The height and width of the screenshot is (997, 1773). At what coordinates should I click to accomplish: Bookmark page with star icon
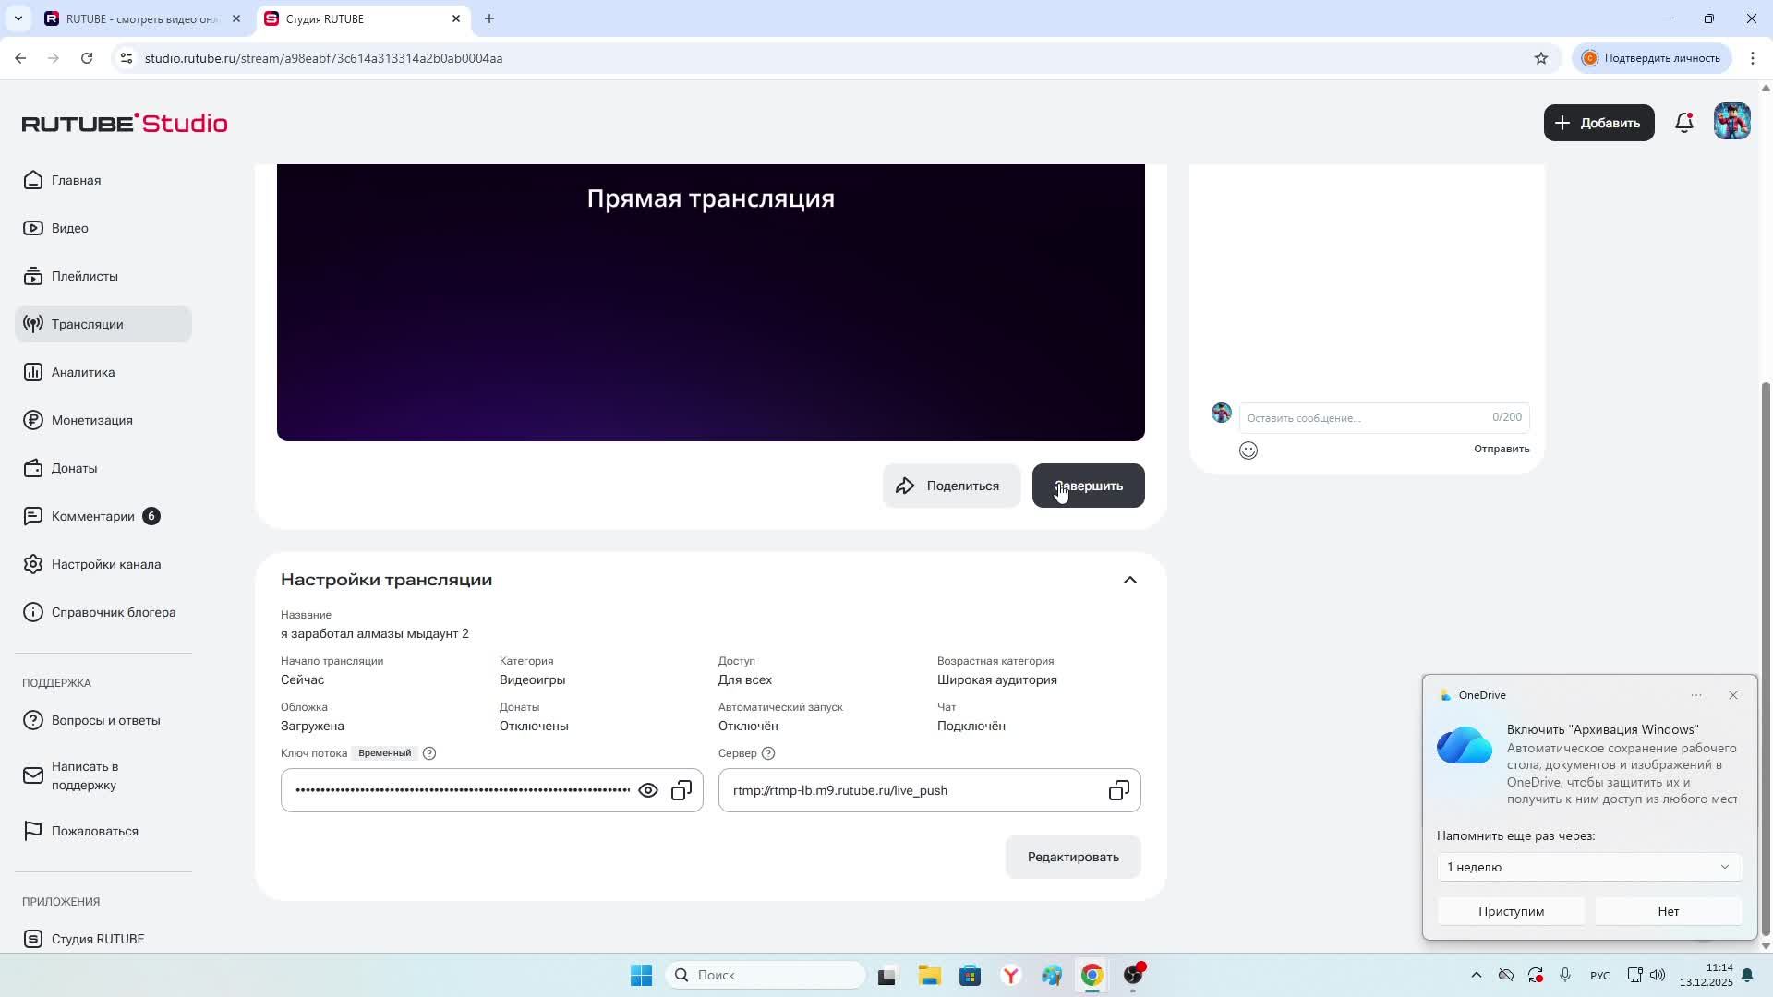coord(1540,58)
